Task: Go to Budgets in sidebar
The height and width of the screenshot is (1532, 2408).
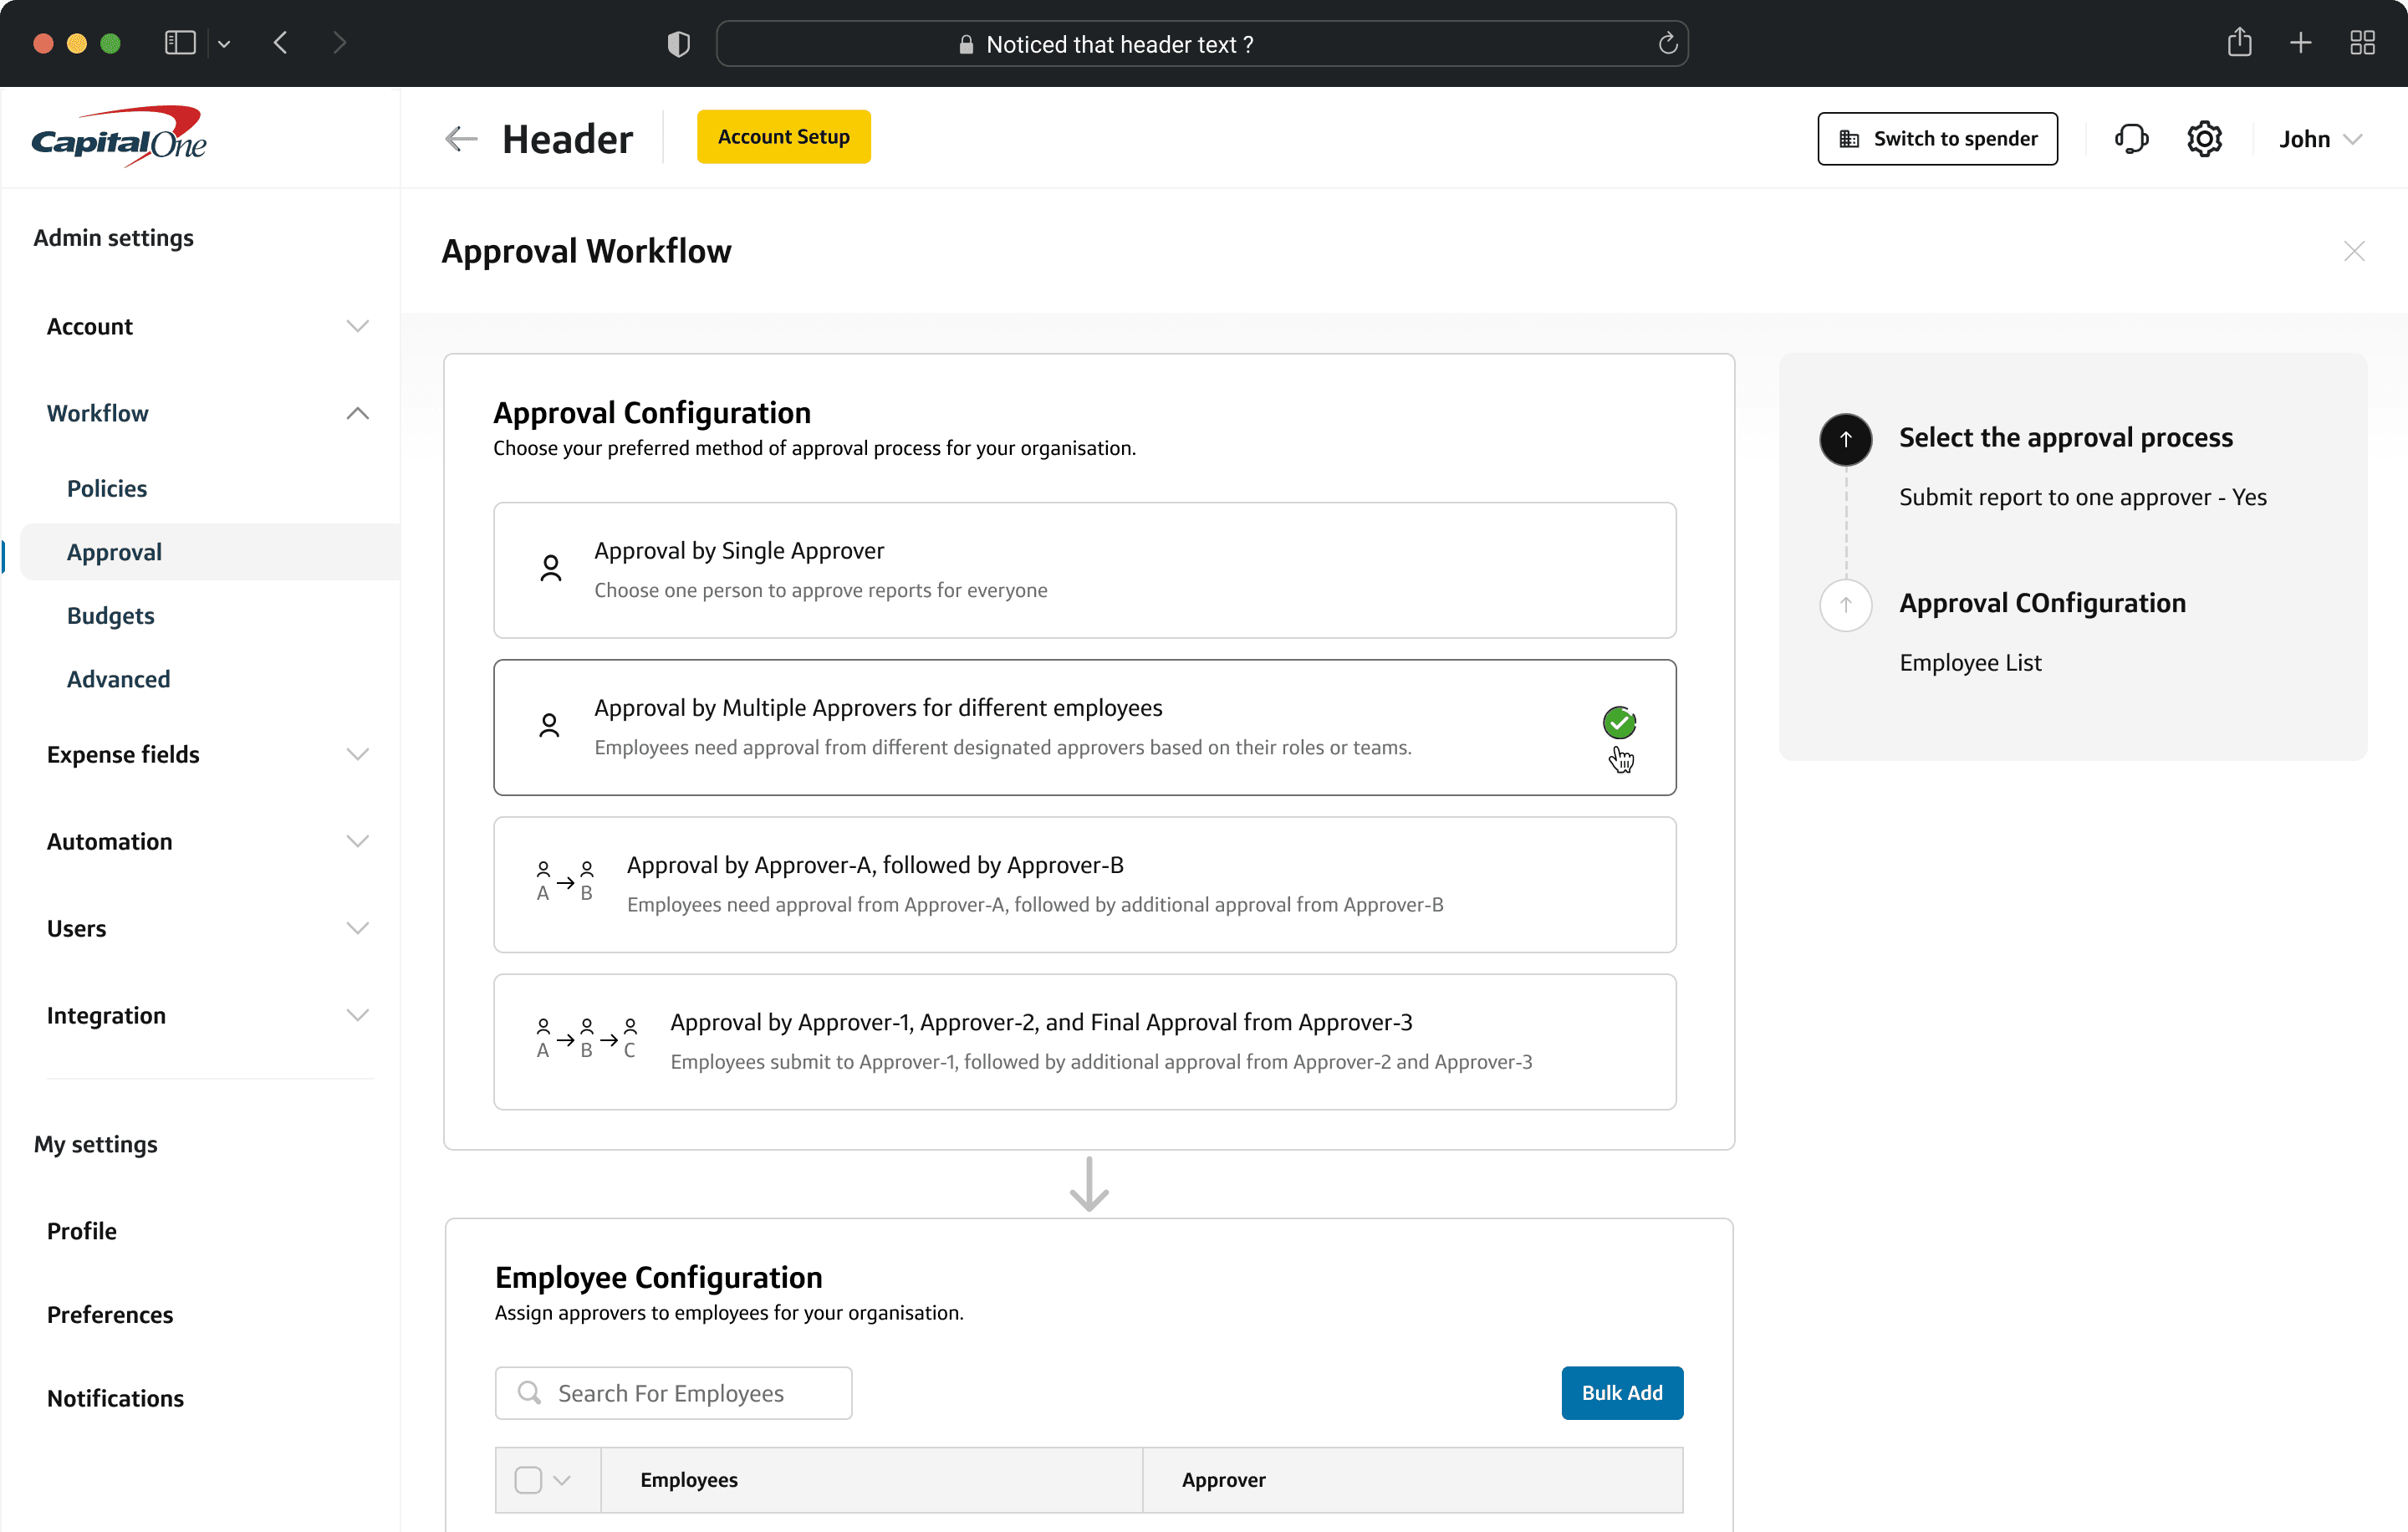Action: click(111, 615)
